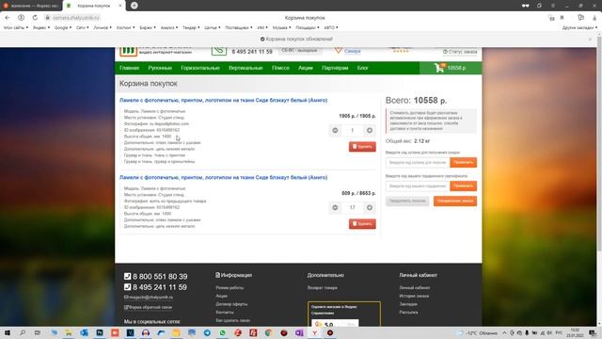Viewport: 602px width, 339px height.
Task: Focus the coupon code input field
Action: (418, 163)
